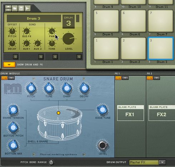Click the Drum 10 pad label
Image resolution: width=175 pixels, height=167 pixels.
point(135,7)
